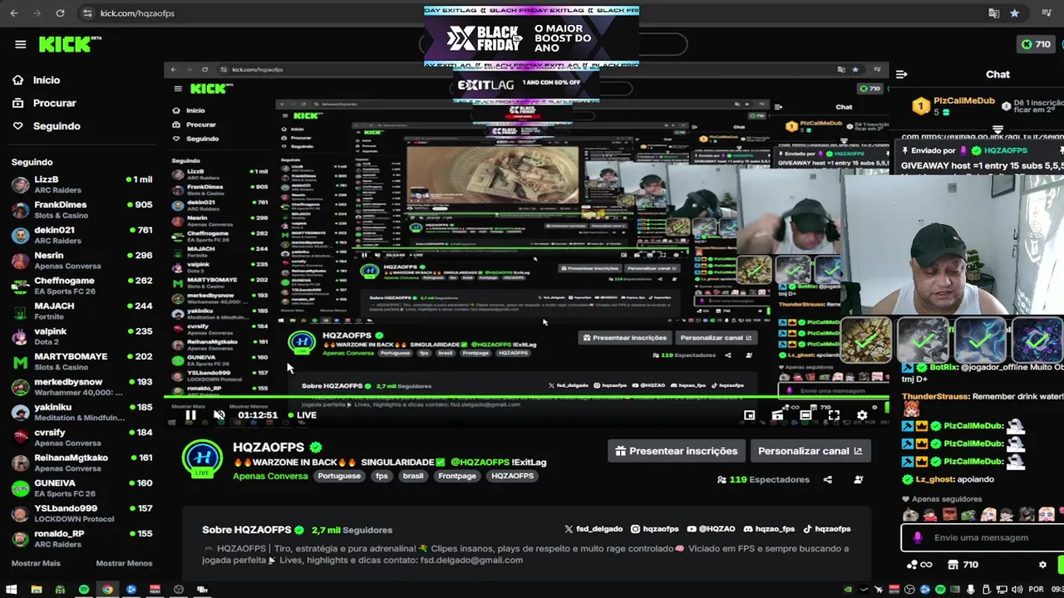This screenshot has height=598, width=1064.
Task: Open the X link fsd_delgado
Action: (593, 529)
